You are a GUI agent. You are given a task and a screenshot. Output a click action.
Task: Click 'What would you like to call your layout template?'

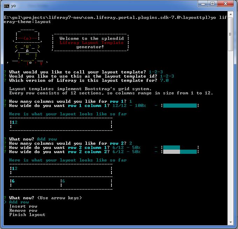pyautogui.click(x=78, y=72)
